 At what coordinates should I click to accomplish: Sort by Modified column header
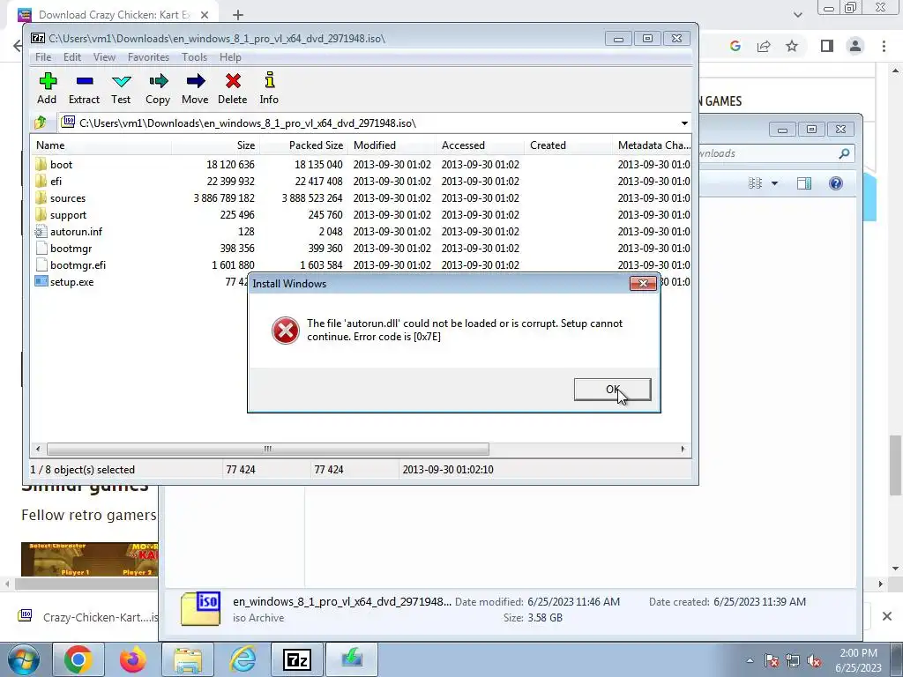click(x=392, y=145)
